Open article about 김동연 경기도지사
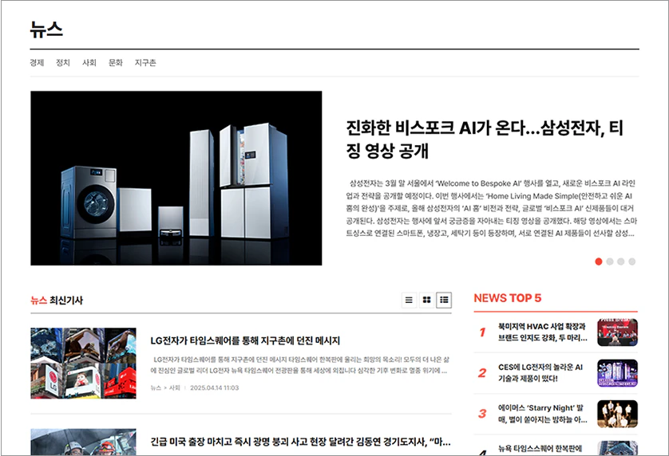The image size is (669, 456). 300,442
